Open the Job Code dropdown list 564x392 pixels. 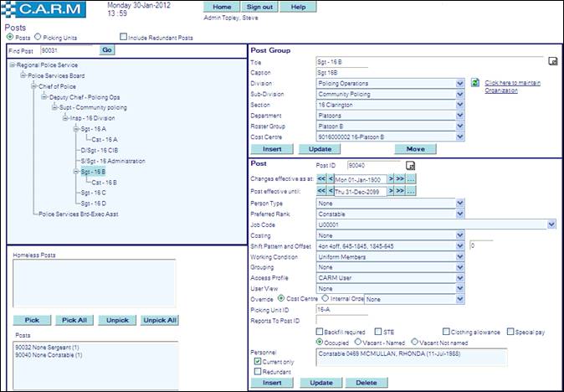(551, 224)
